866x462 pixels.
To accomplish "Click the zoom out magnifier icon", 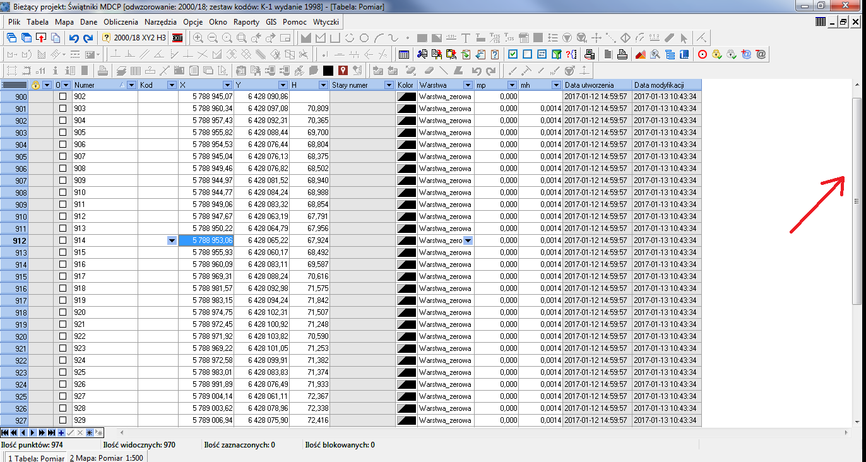I will (x=213, y=38).
